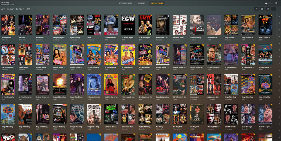The width and height of the screenshot is (281, 141).
Task: Open the No Mercy collection poster
Action: pos(162,114)
